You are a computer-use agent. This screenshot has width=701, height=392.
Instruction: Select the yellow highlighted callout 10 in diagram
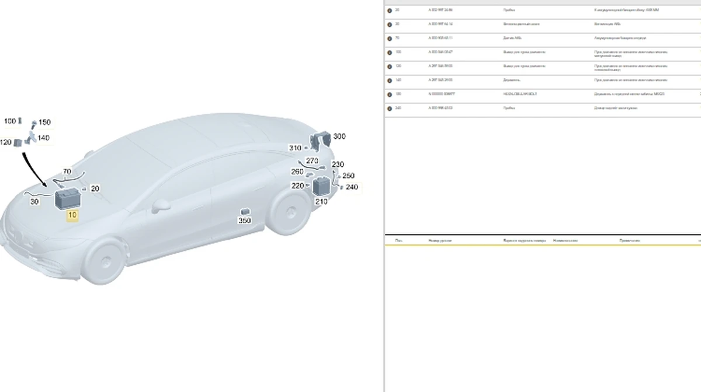point(72,215)
